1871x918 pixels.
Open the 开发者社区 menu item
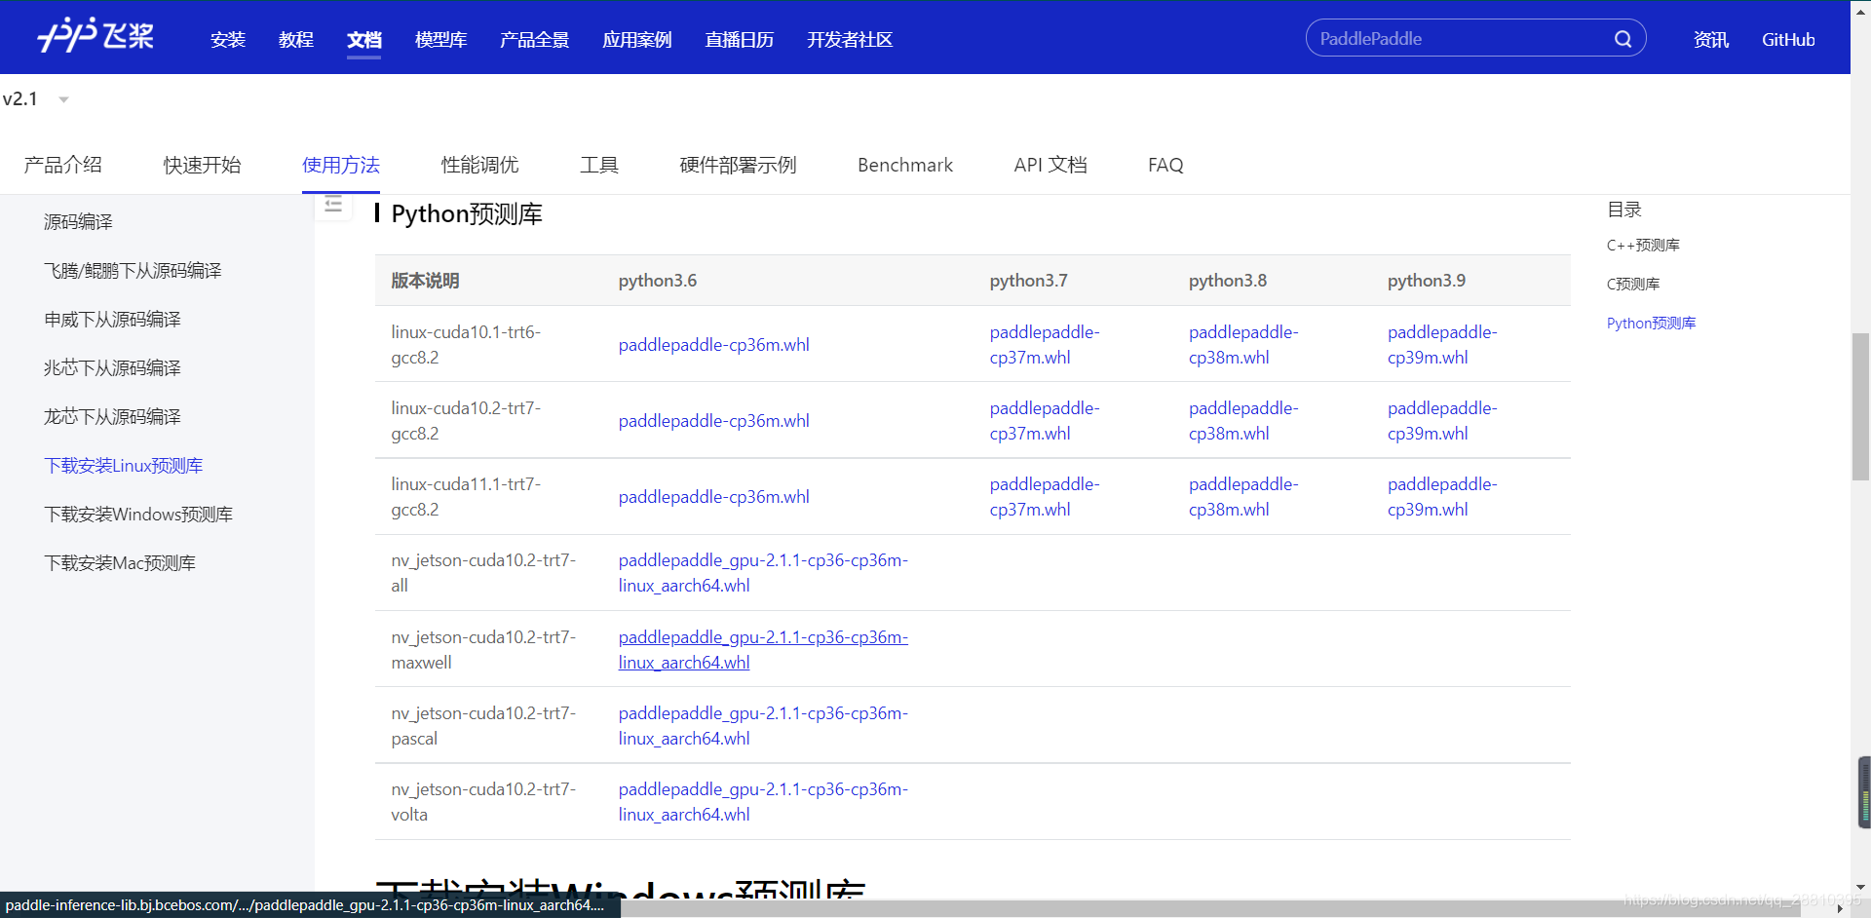pos(850,40)
